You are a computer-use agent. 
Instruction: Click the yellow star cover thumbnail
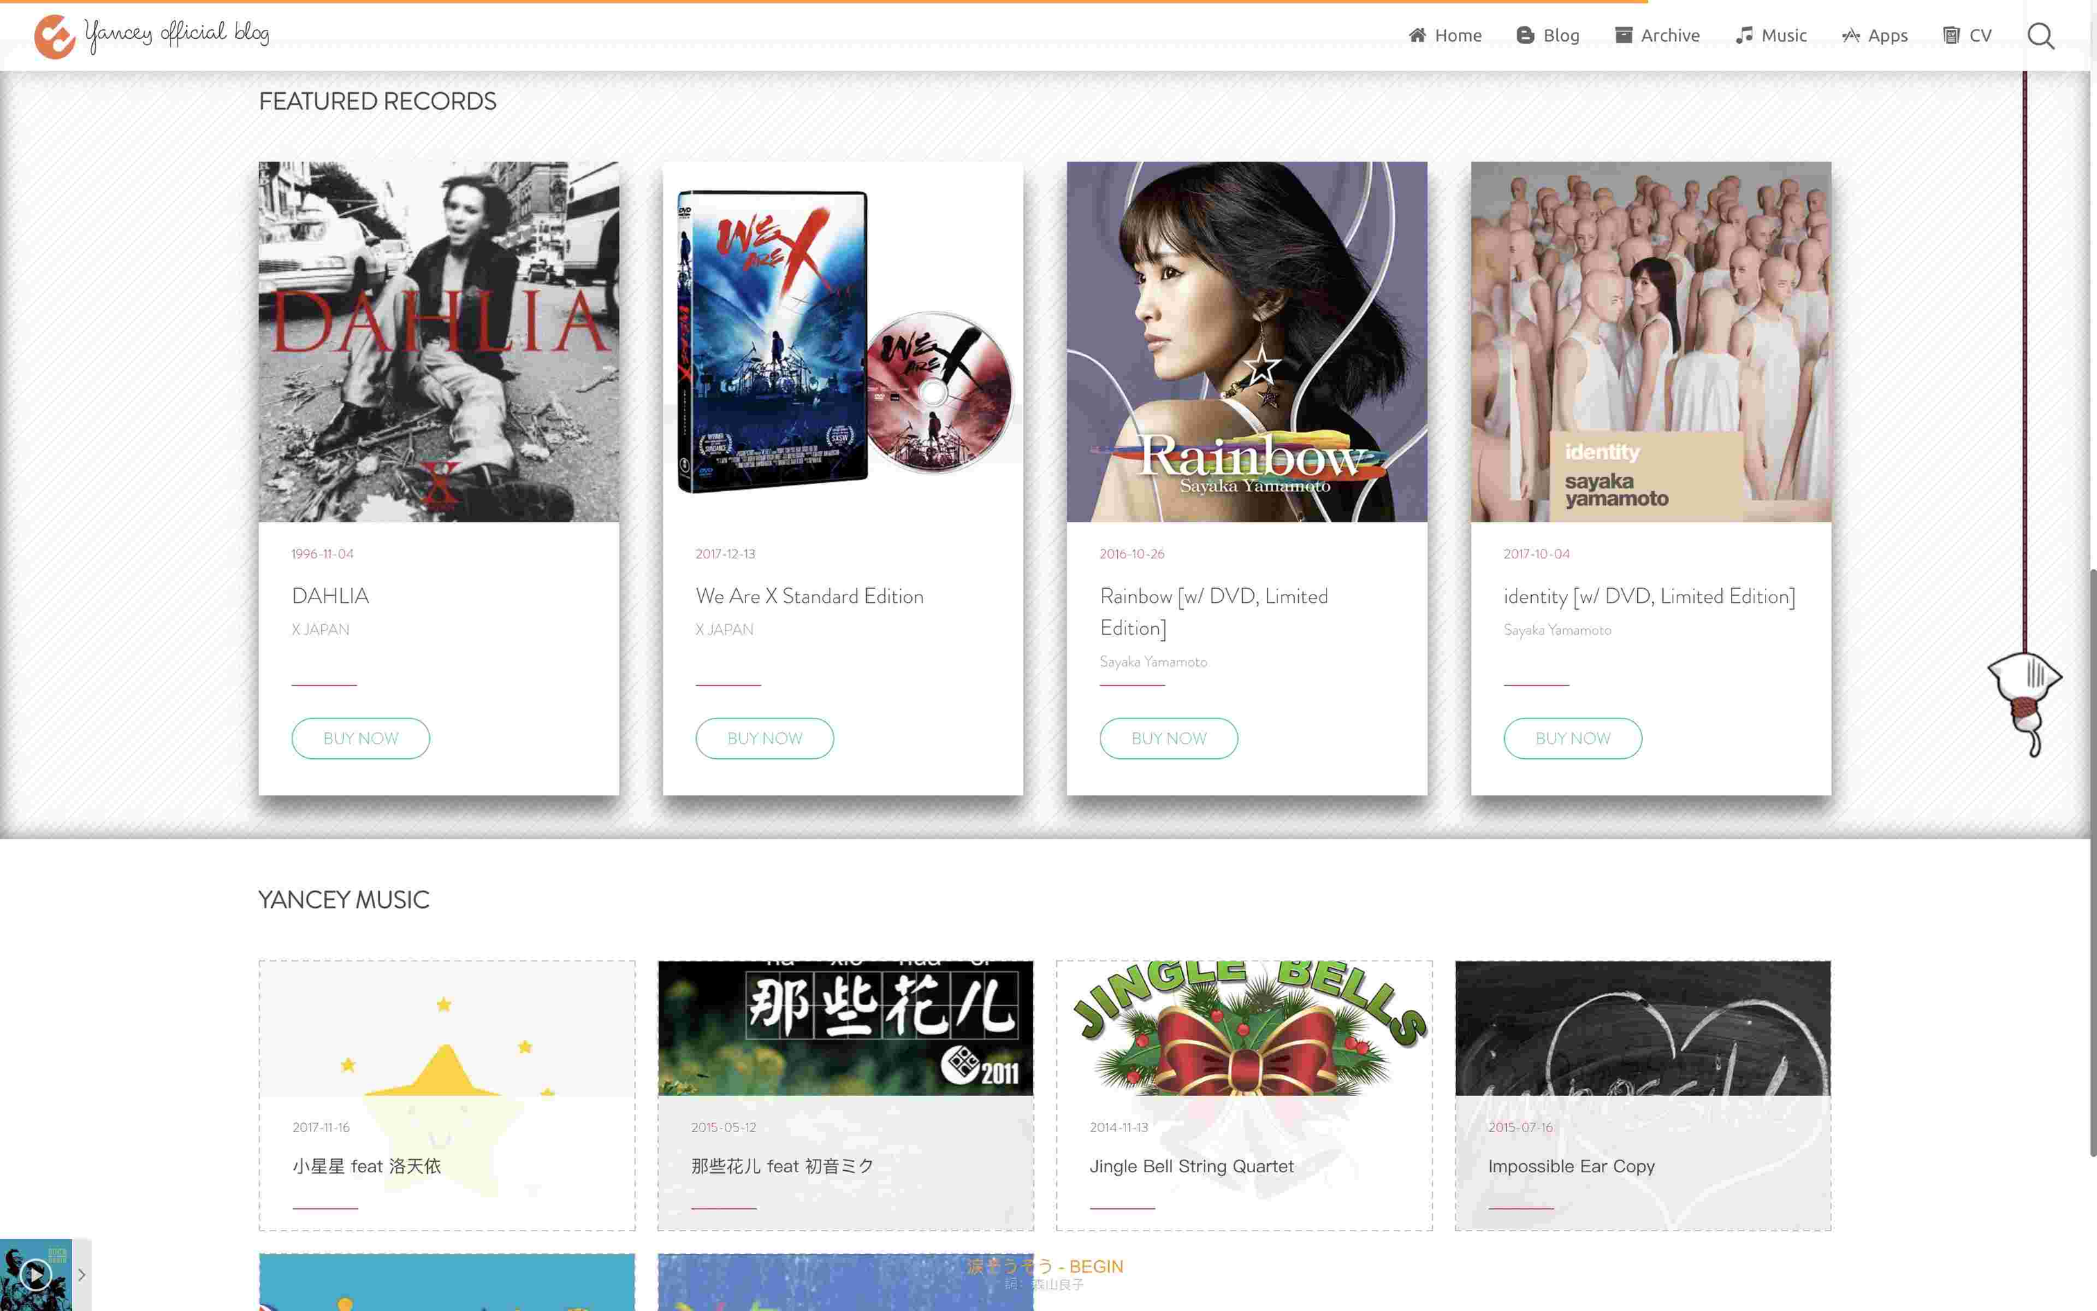447,1028
